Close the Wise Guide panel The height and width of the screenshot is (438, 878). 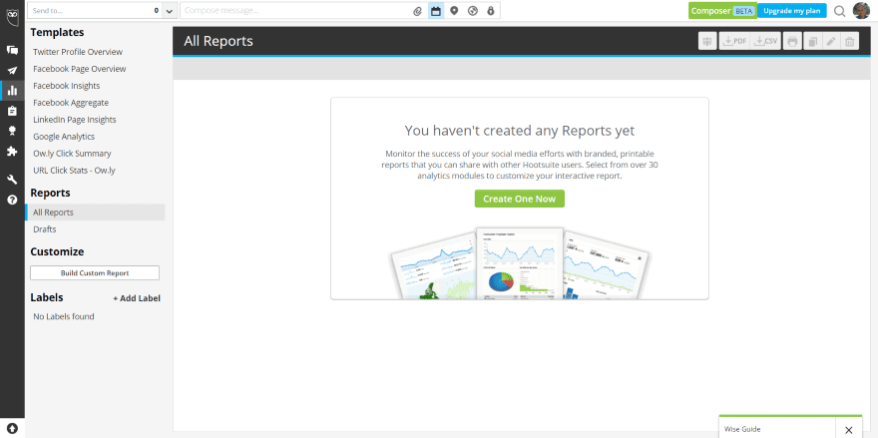849,430
